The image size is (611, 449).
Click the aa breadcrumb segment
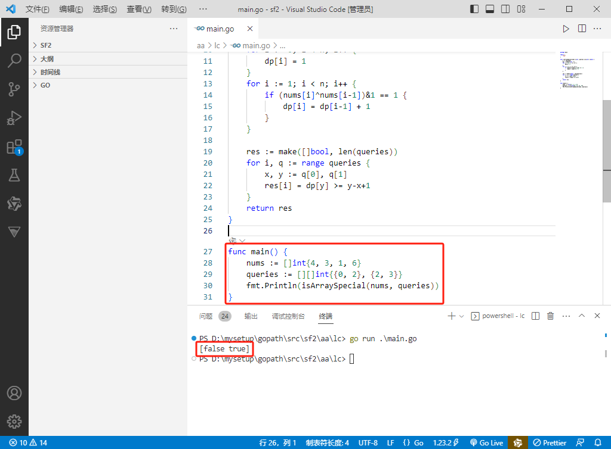[x=200, y=45]
